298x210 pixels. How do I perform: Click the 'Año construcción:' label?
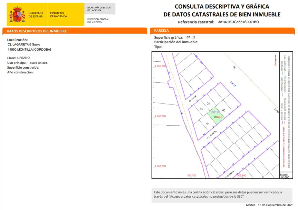click(x=20, y=72)
